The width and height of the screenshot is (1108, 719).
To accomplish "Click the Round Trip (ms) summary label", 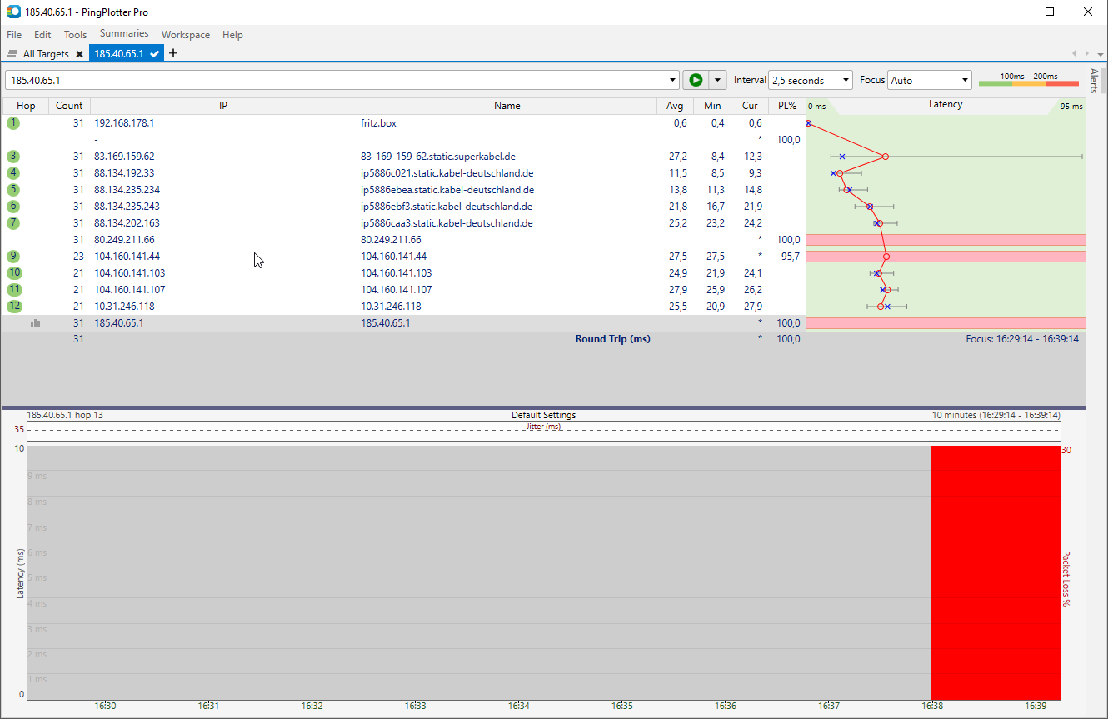I will 612,339.
